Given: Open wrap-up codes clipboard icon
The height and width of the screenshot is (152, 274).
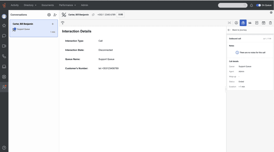Looking at the screenshot, I should click(270, 23).
